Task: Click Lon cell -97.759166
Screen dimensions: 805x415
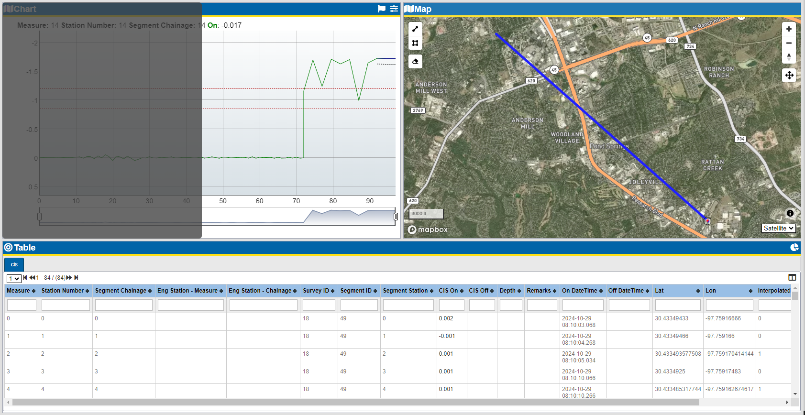Action: [720, 336]
